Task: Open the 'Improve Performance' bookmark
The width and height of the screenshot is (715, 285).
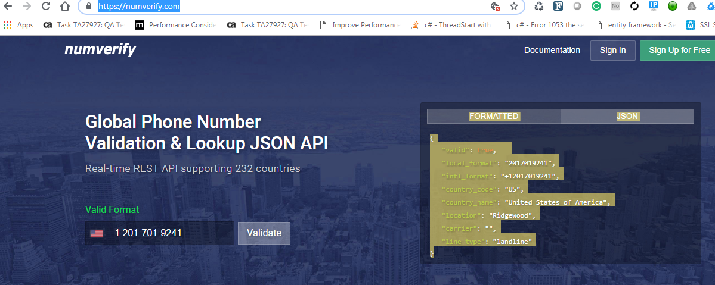Action: 360,25
